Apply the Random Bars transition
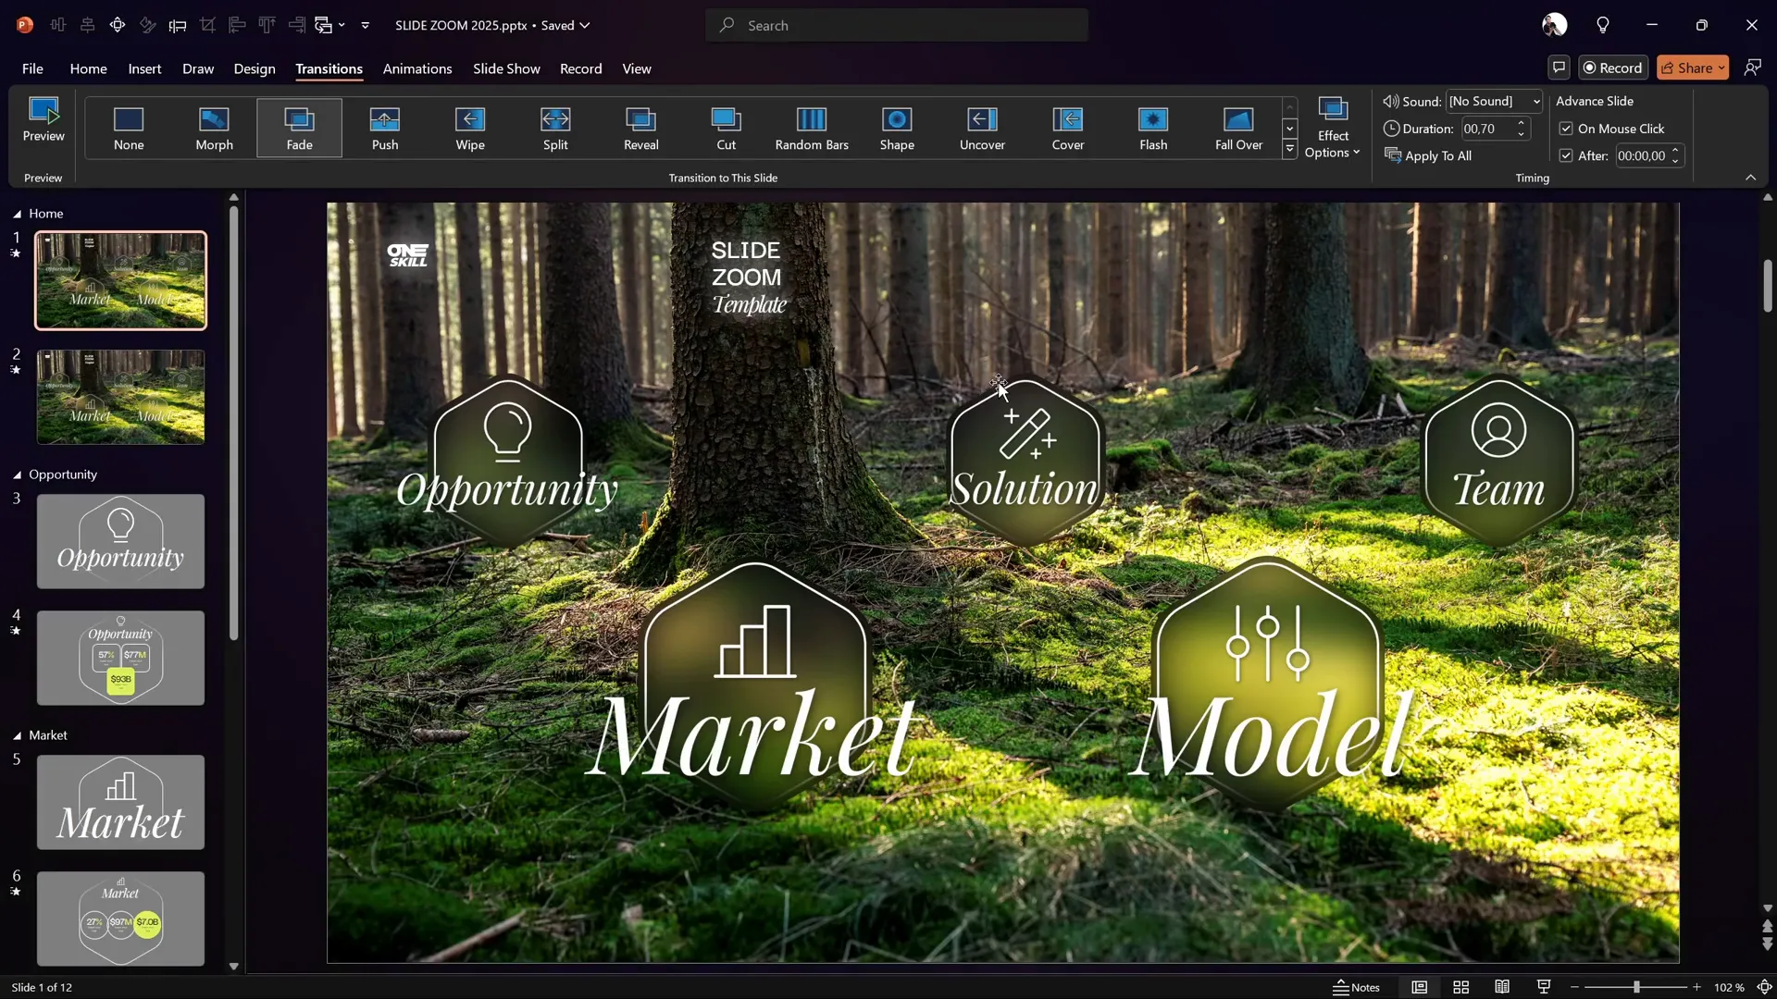Image resolution: width=1777 pixels, height=999 pixels. point(812,129)
